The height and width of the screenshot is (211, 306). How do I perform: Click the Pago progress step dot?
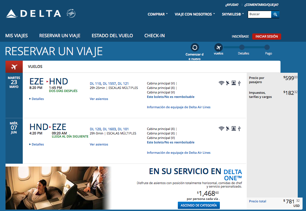pyautogui.click(x=267, y=47)
